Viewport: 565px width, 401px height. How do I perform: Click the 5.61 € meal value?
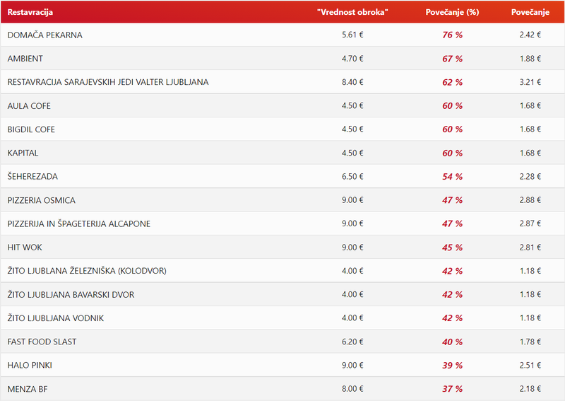(x=352, y=35)
